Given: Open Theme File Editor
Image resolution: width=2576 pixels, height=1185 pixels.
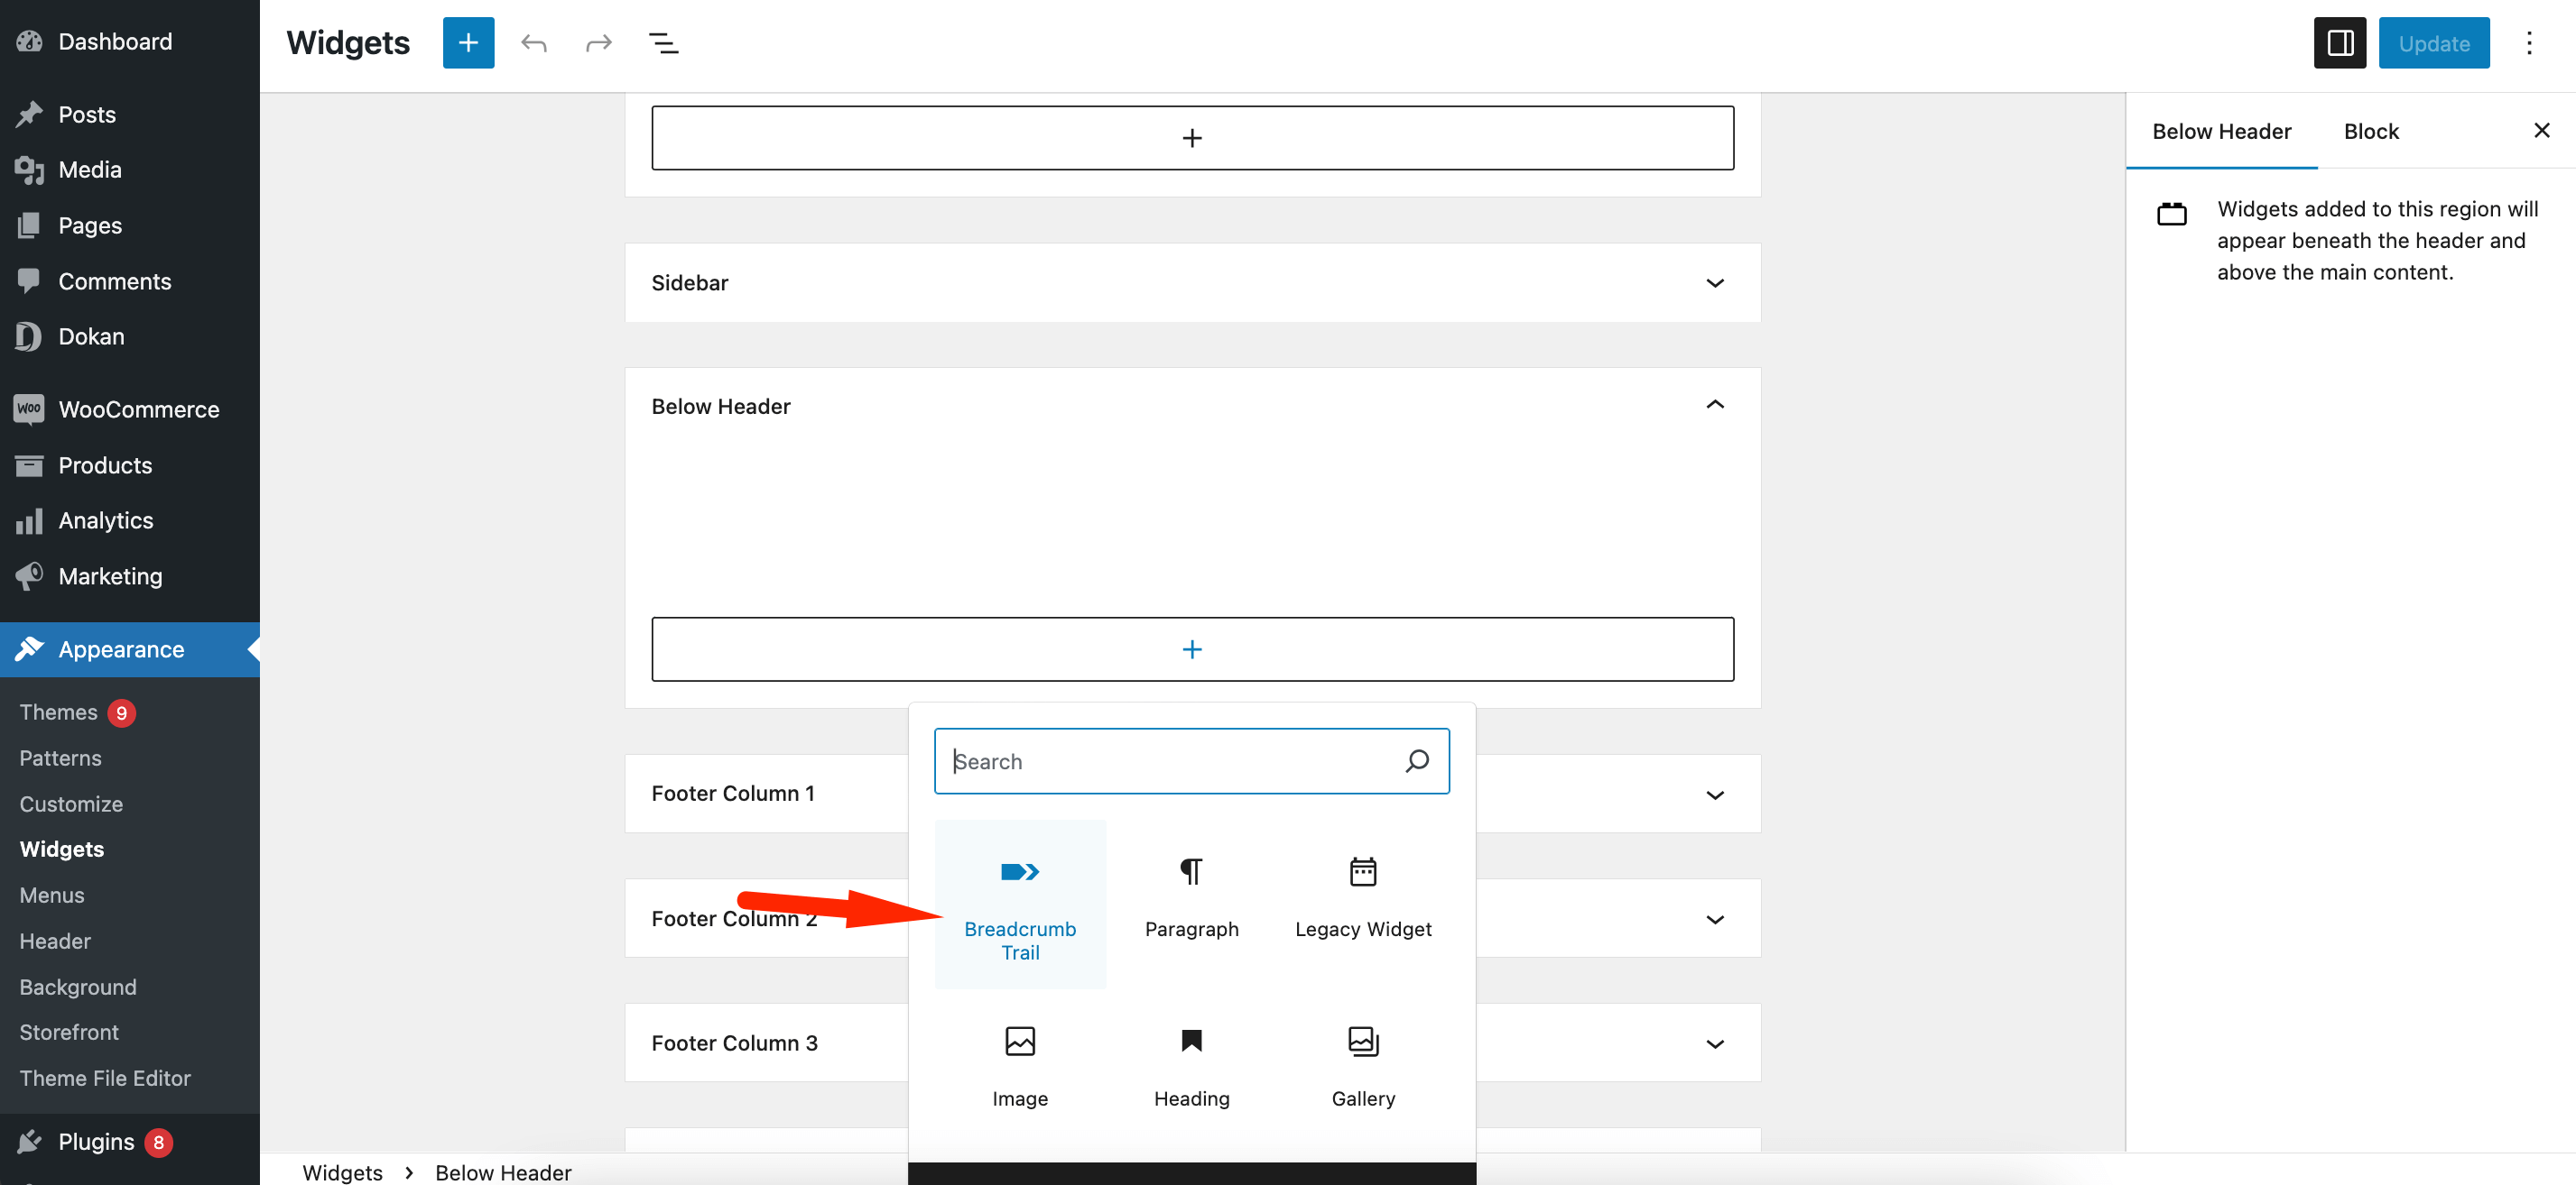Looking at the screenshot, I should tap(105, 1078).
